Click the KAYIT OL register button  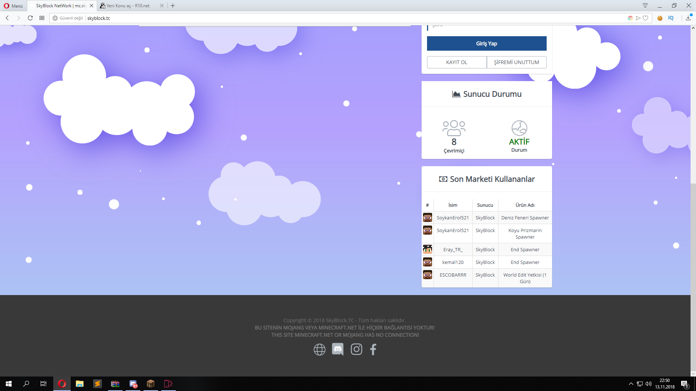tap(457, 62)
